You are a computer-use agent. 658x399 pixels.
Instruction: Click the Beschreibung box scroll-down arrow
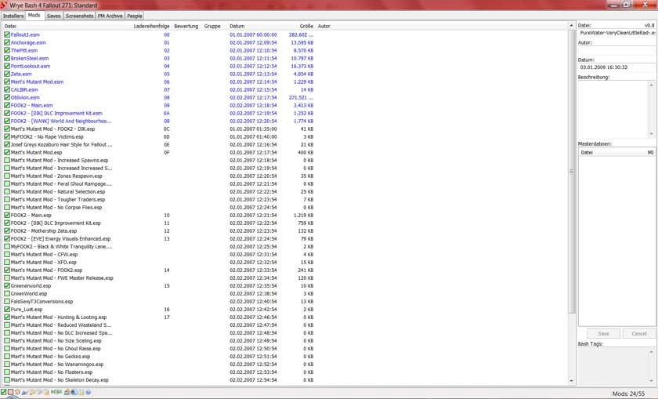click(x=651, y=134)
